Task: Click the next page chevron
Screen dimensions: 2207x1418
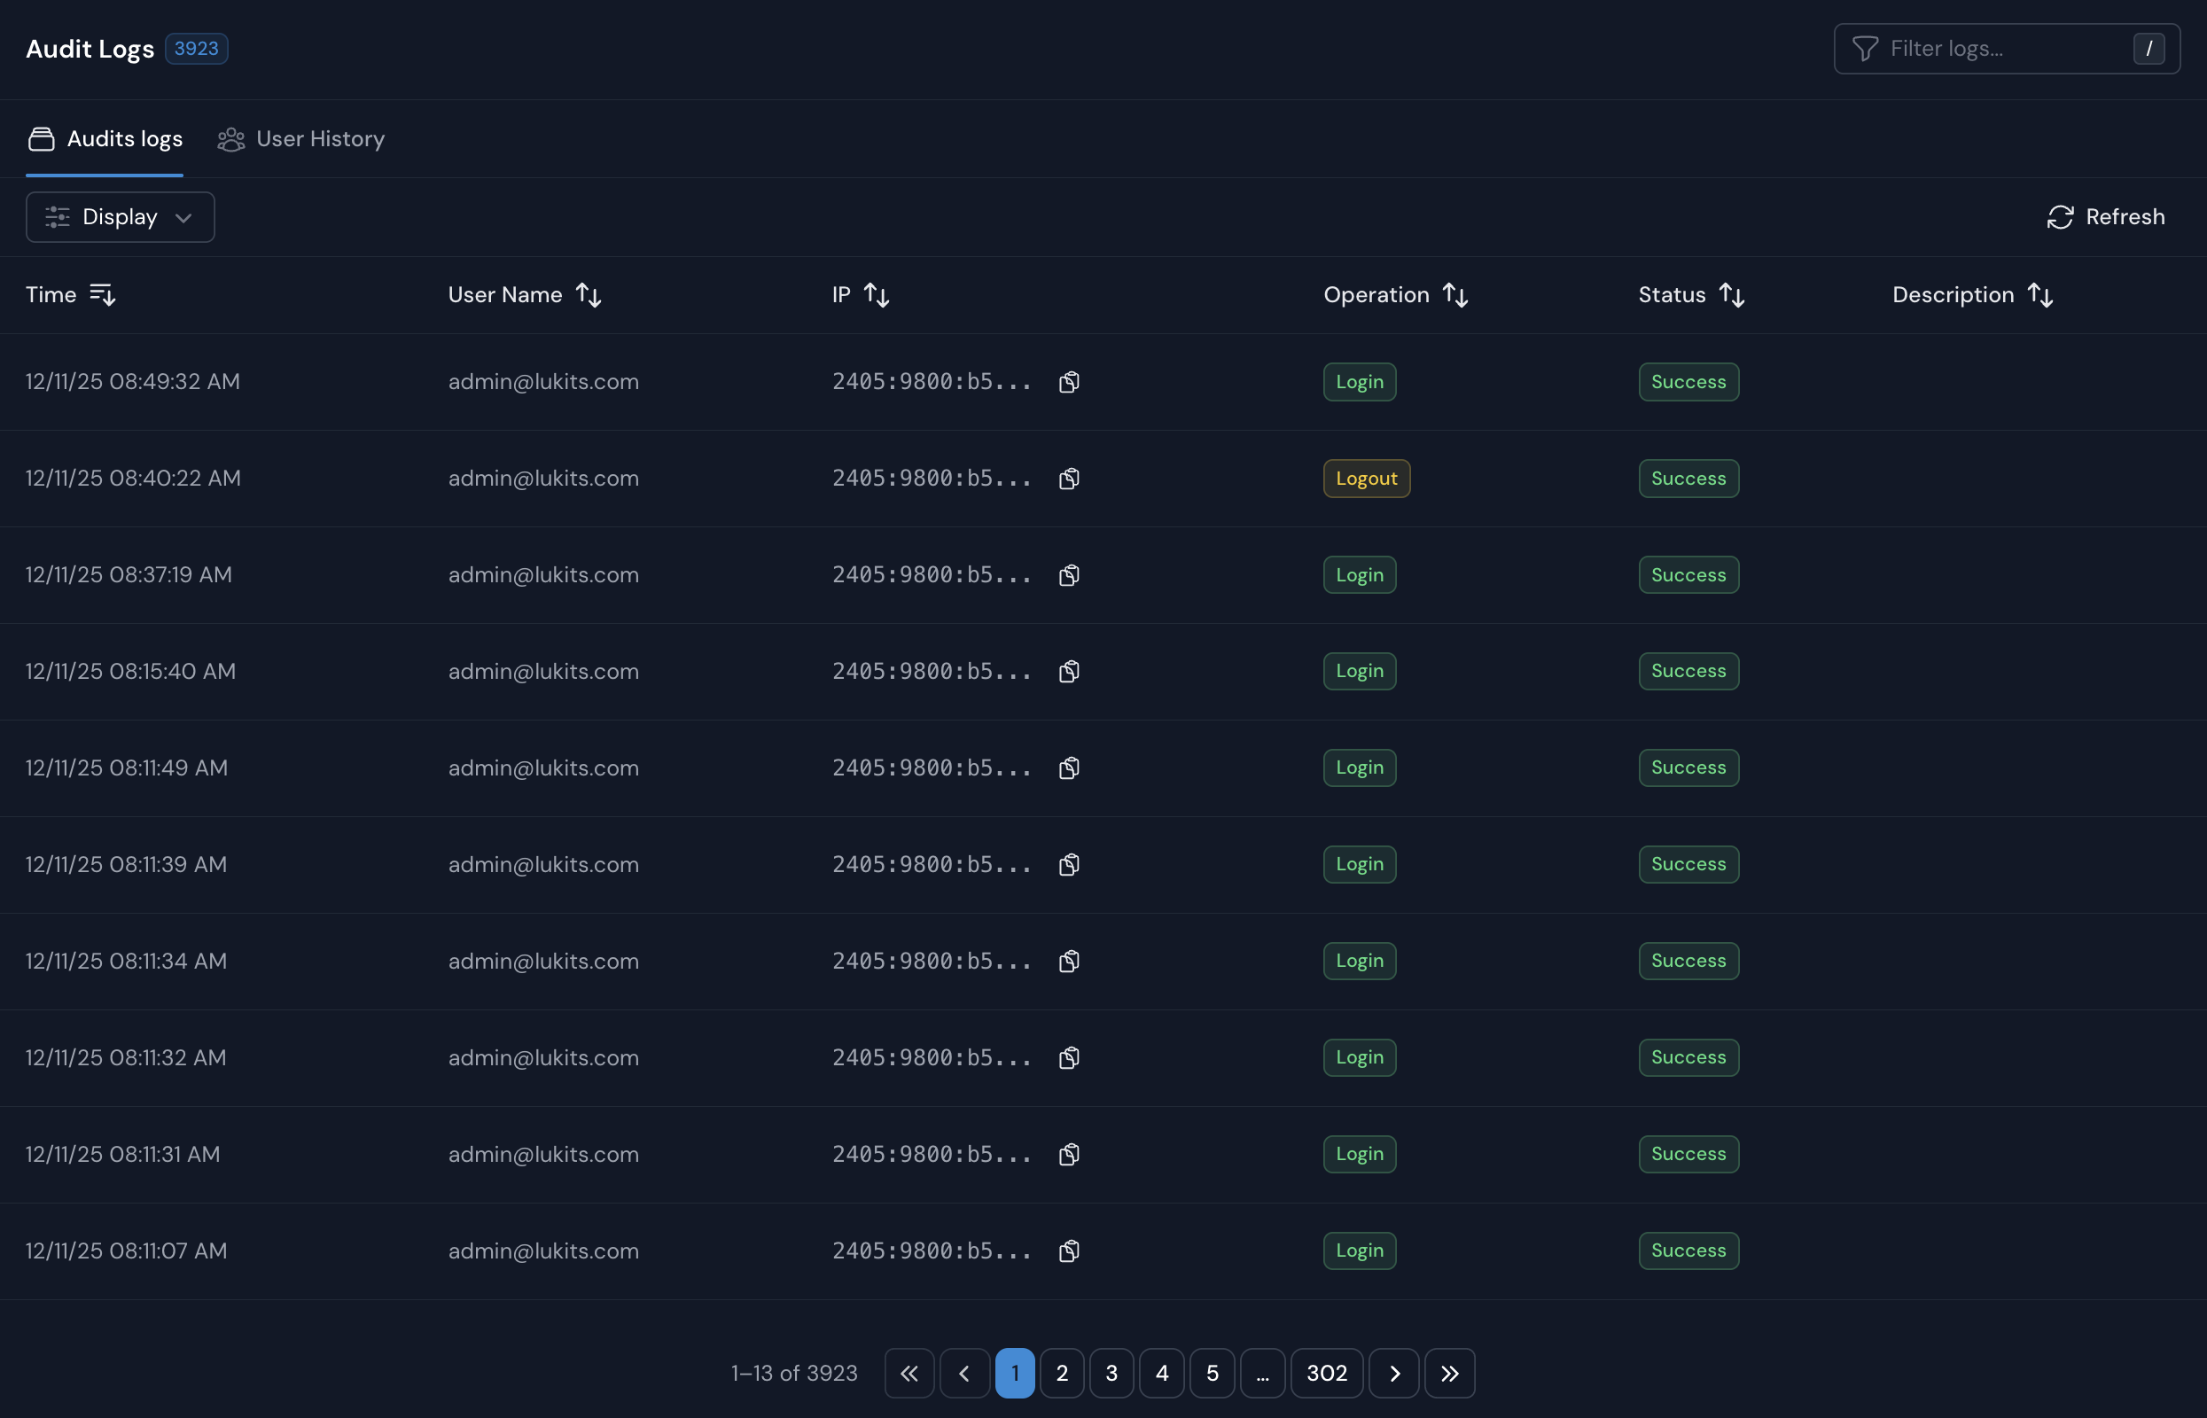Action: (x=1393, y=1372)
